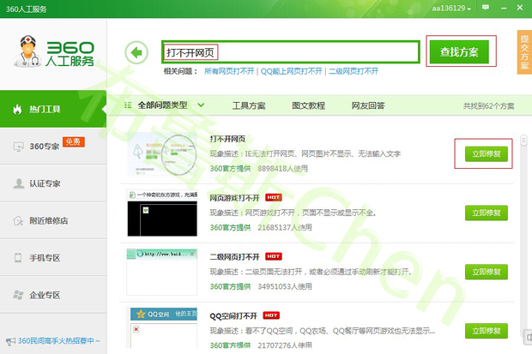Open thumbnail for 二级网页打不开 solution

click(x=162, y=272)
